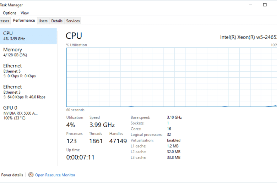Switch to the Users tab

43,21
